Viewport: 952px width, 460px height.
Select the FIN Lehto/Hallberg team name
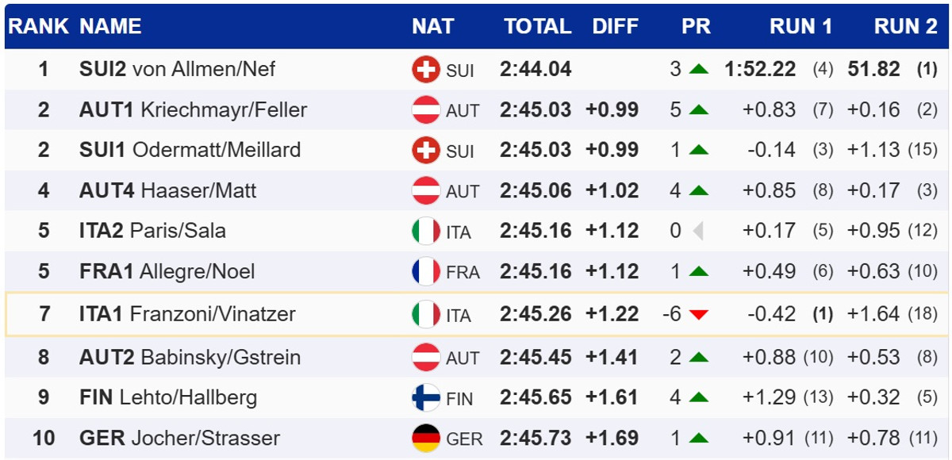(168, 397)
